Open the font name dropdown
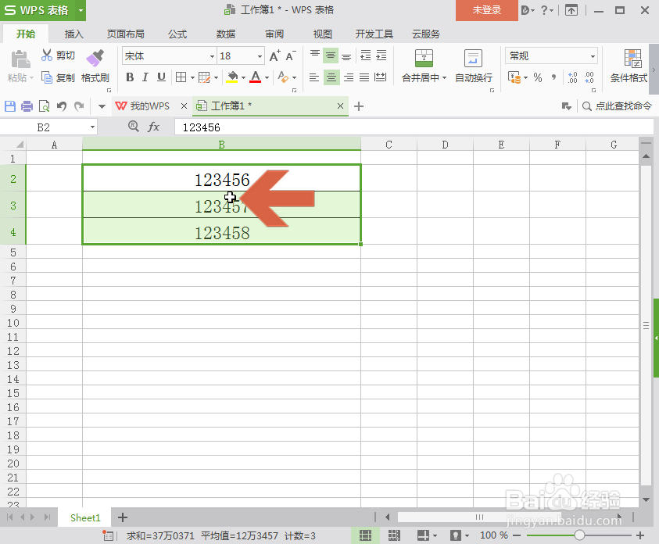 (213, 56)
